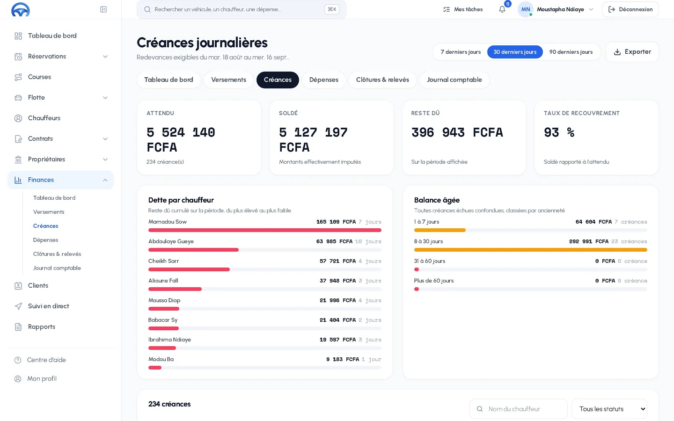
Task: Expand the Réservations submenu chevron
Action: (105, 57)
